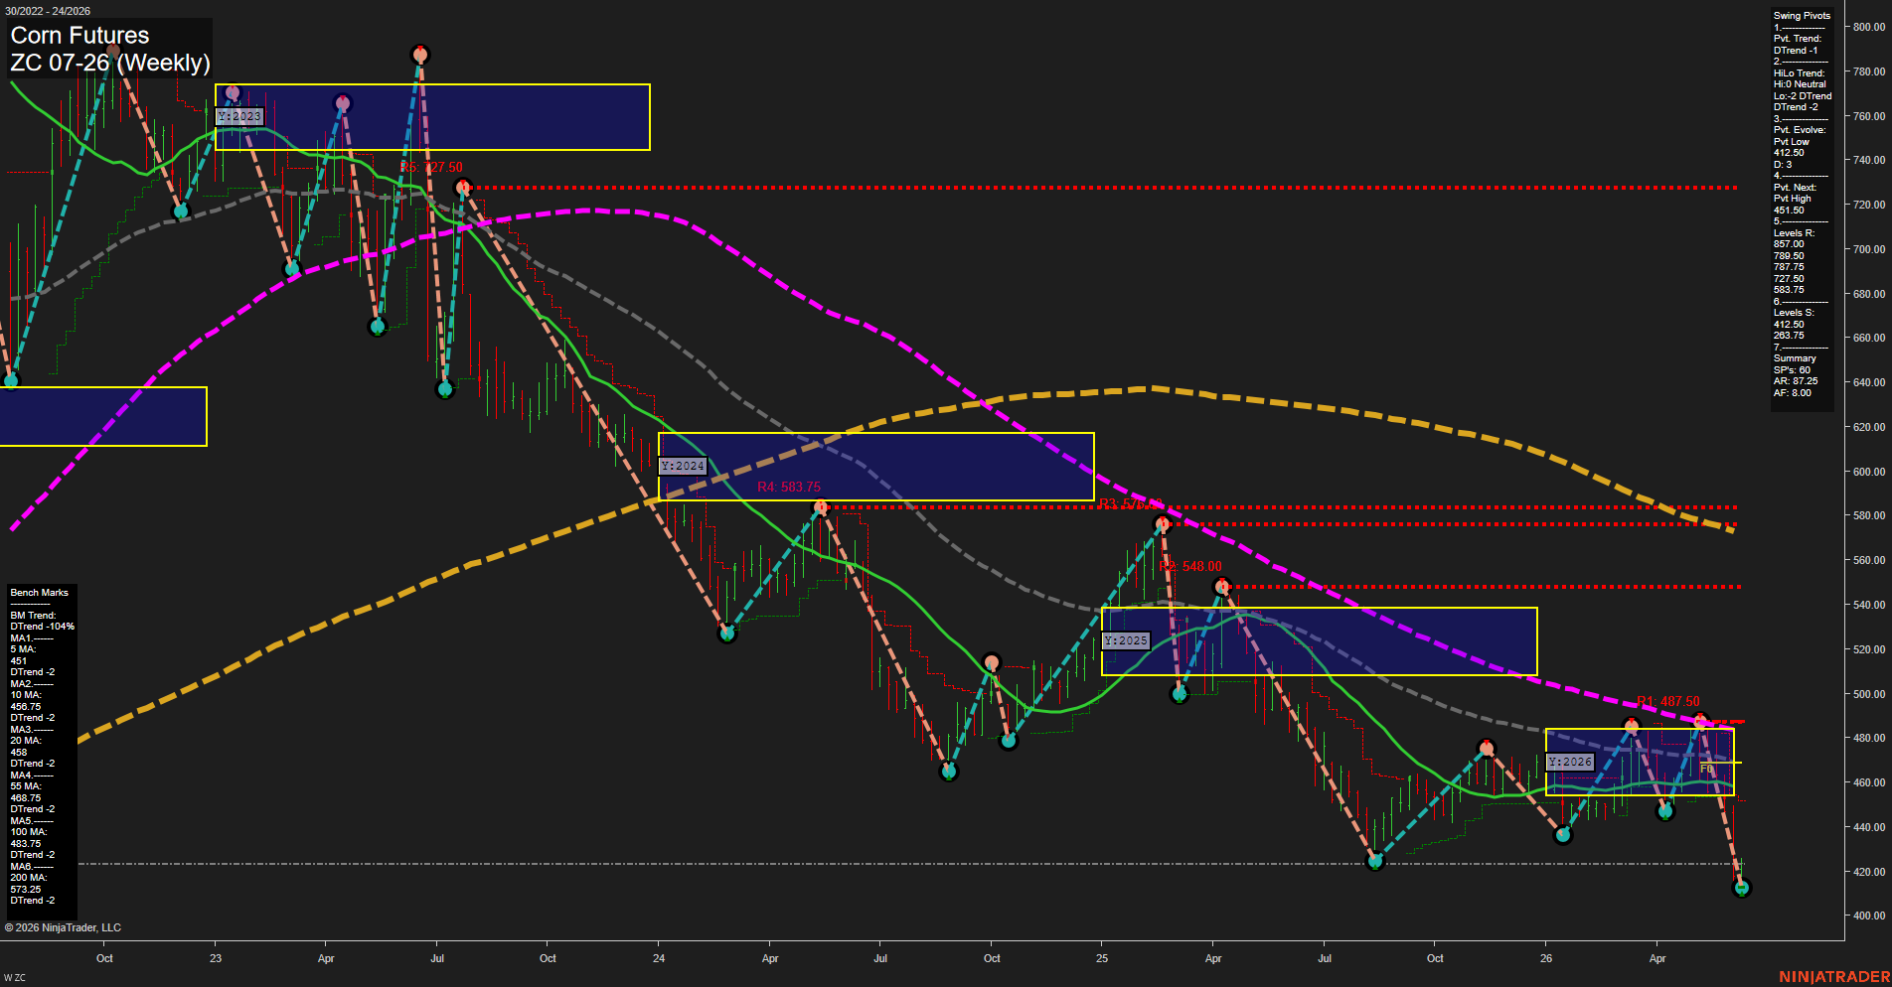Select the 456.75 ten-period MA value
This screenshot has height=987, width=1892.
pyautogui.click(x=26, y=707)
